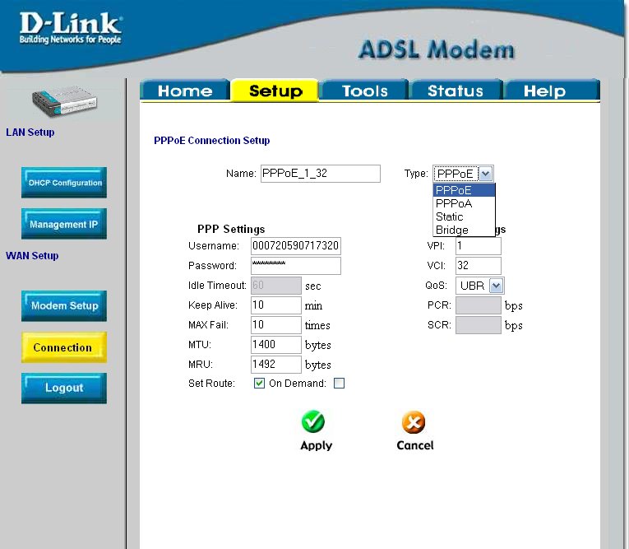Click the disabled Idle Timeout field
This screenshot has height=549, width=629.
[x=276, y=286]
